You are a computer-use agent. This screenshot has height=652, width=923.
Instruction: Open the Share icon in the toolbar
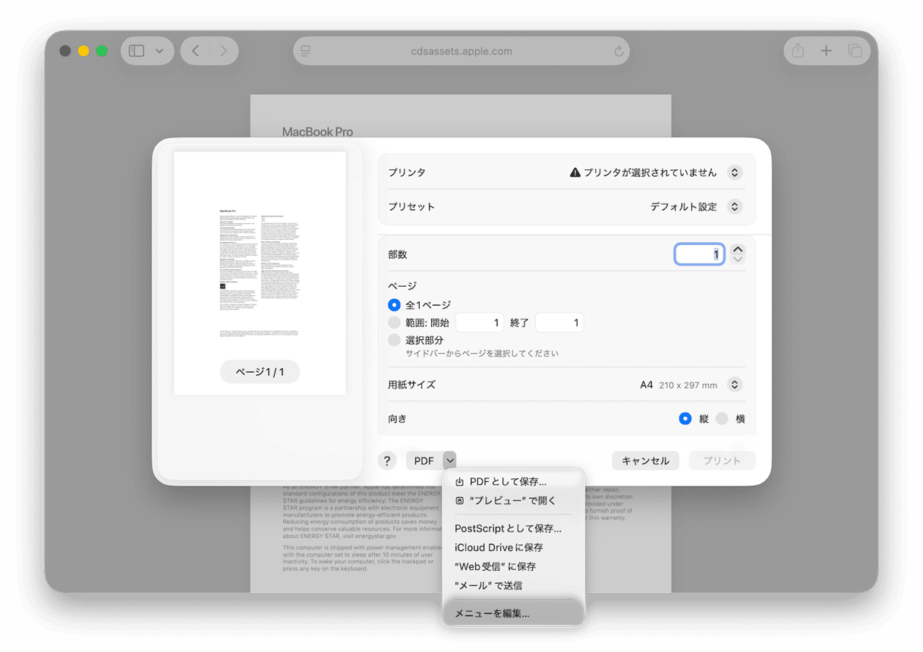(797, 51)
